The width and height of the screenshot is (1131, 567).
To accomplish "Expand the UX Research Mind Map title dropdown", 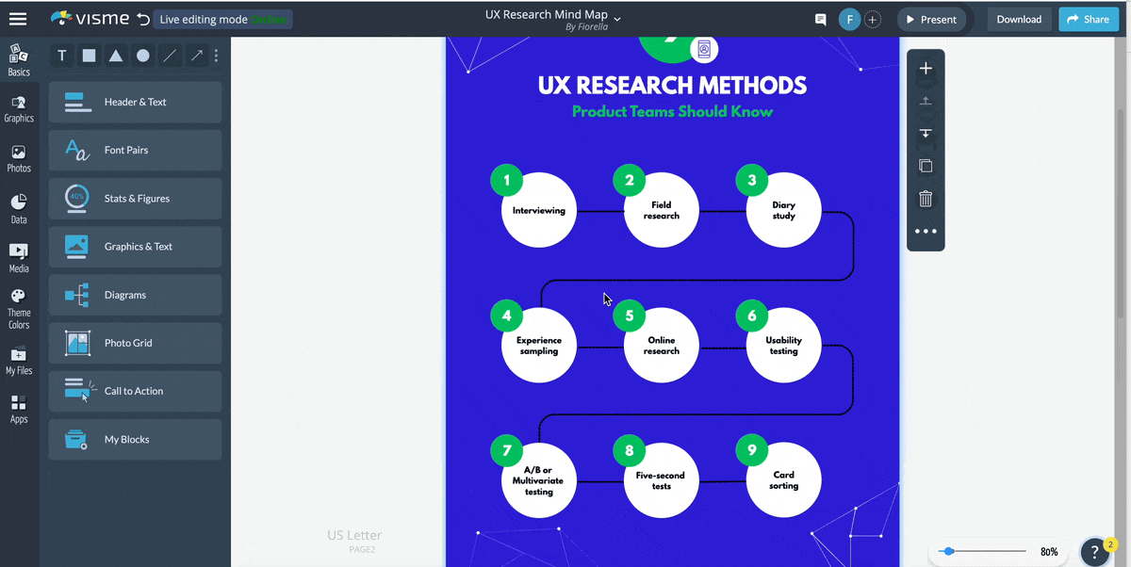I will coord(617,18).
